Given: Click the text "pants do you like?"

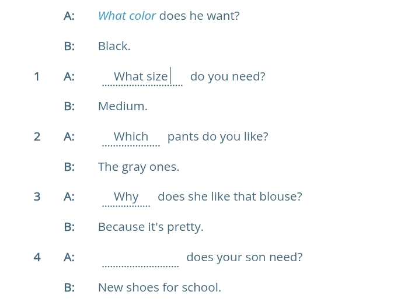Looking at the screenshot, I should click(218, 137).
